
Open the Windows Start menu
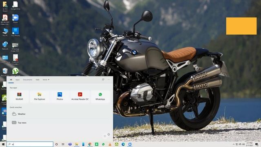pyautogui.click(x=3, y=144)
